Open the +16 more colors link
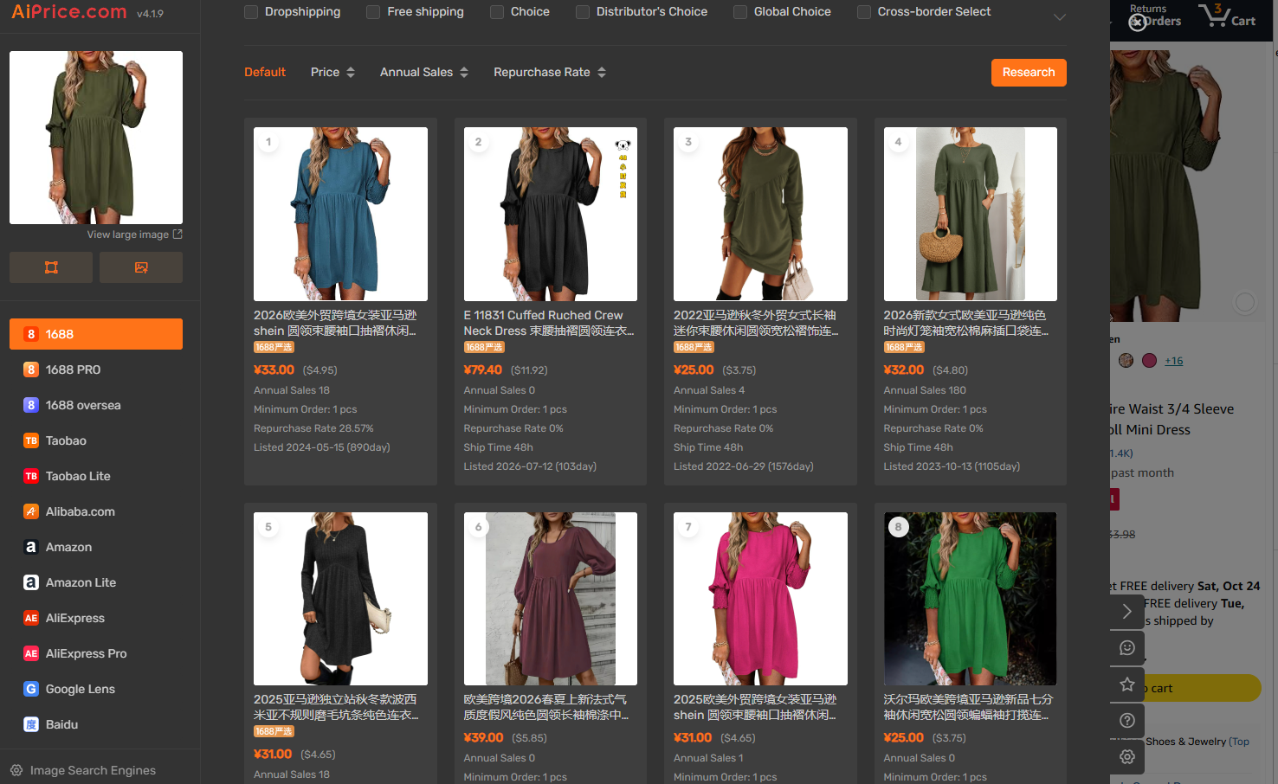1278x784 pixels. pyautogui.click(x=1174, y=361)
